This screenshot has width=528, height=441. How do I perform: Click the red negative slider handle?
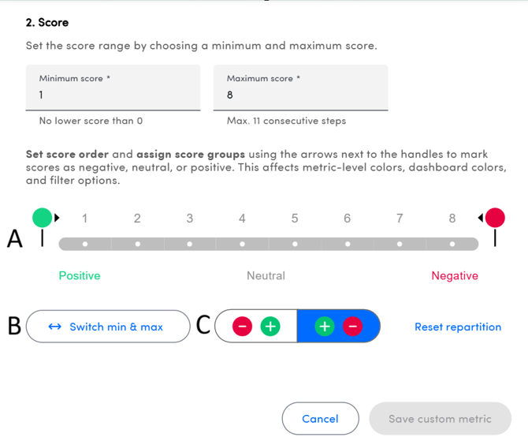click(495, 217)
